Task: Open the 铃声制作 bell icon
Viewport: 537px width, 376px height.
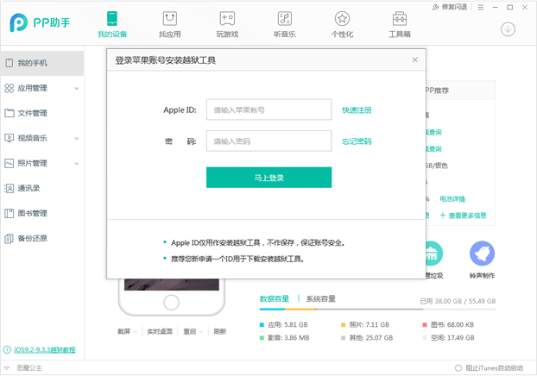Action: [482, 254]
